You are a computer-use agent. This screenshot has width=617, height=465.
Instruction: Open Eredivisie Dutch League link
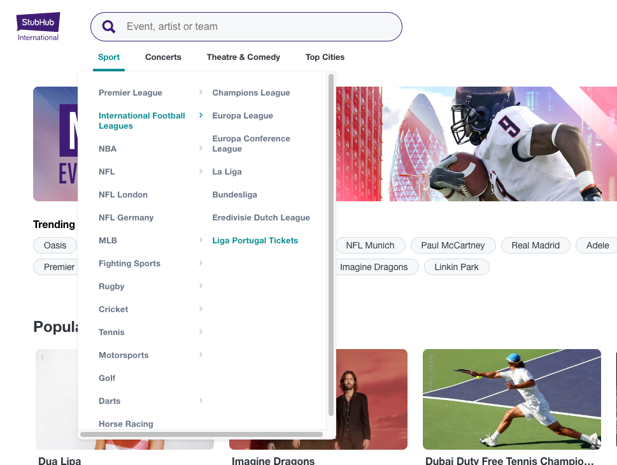pyautogui.click(x=261, y=217)
